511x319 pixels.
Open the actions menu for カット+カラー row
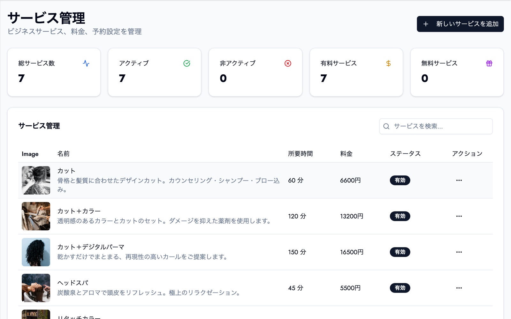(x=459, y=216)
